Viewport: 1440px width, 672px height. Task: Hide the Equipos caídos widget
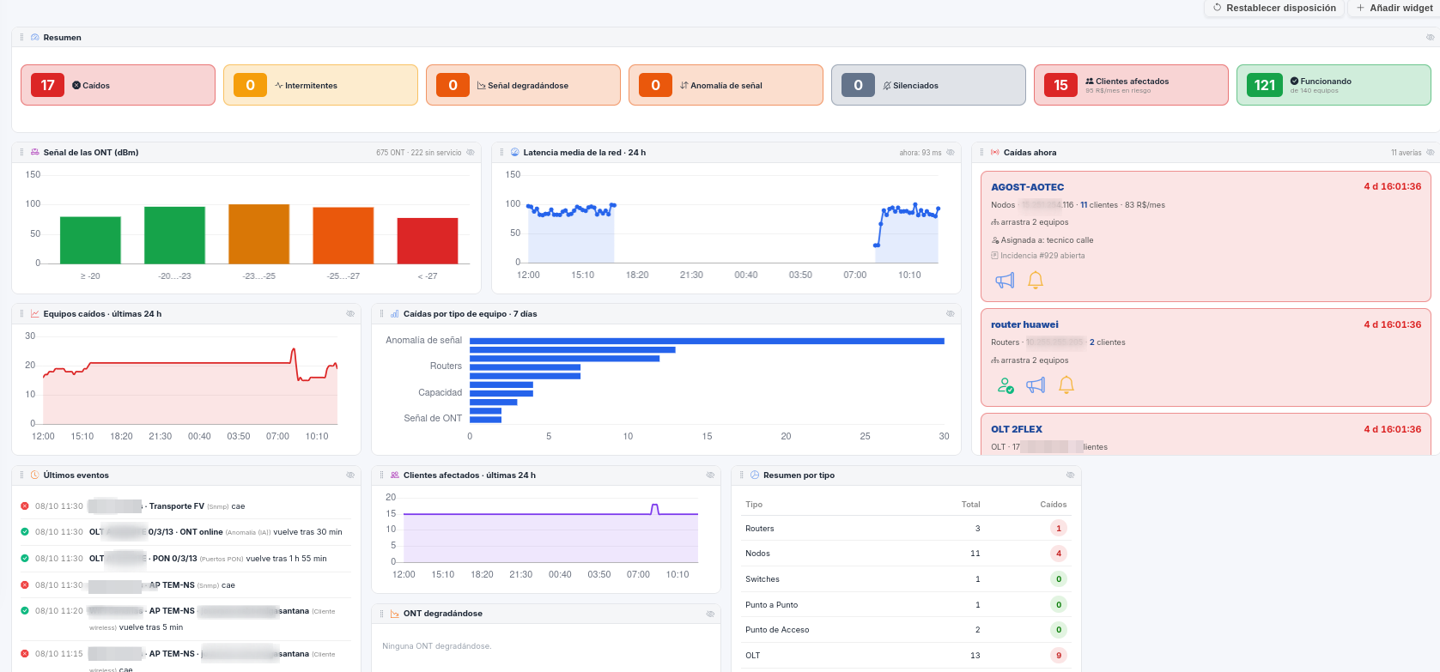click(x=350, y=314)
